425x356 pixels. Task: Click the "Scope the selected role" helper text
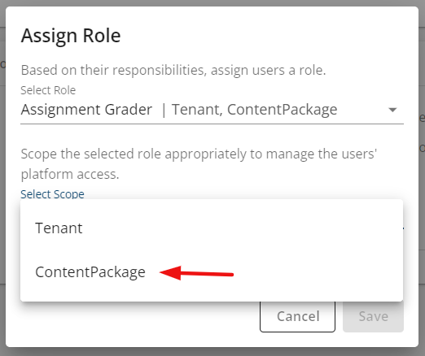point(199,154)
